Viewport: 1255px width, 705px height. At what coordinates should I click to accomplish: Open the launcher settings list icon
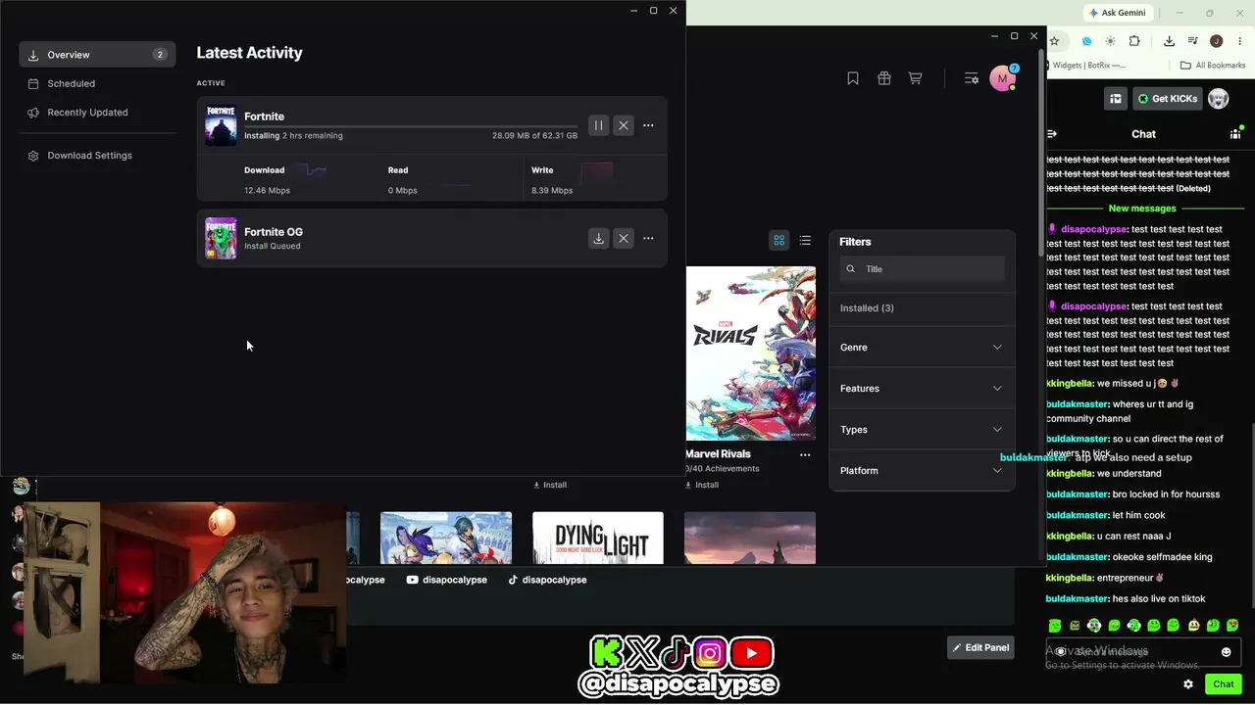tap(972, 78)
